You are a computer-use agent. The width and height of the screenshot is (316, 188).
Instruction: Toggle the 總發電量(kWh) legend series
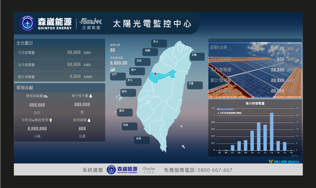pos(225,109)
